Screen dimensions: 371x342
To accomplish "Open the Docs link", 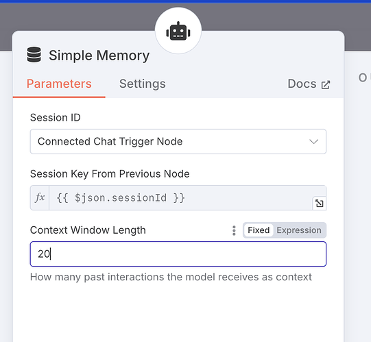I will tap(309, 84).
